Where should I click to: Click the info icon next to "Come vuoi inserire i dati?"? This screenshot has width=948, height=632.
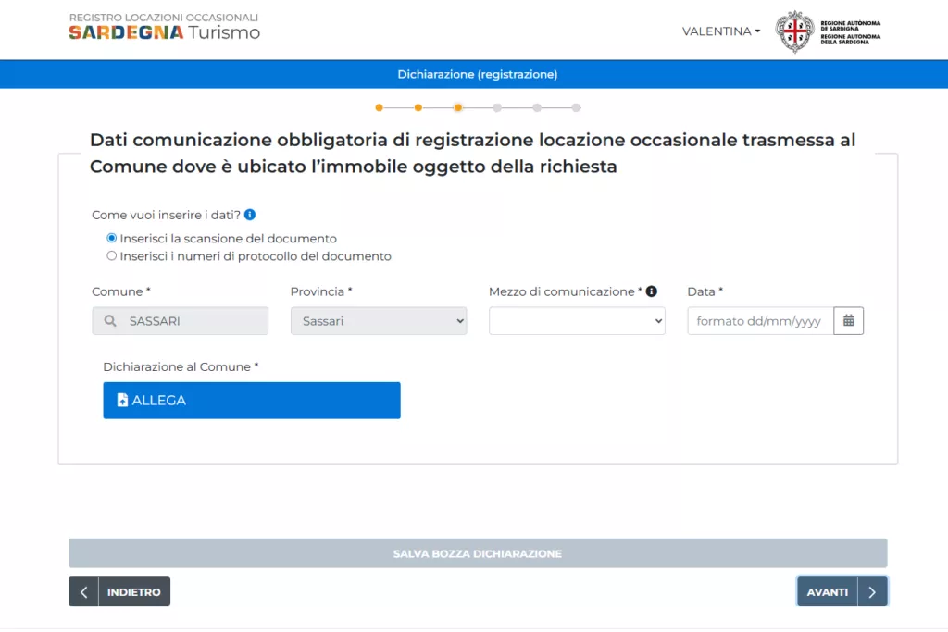pos(248,213)
